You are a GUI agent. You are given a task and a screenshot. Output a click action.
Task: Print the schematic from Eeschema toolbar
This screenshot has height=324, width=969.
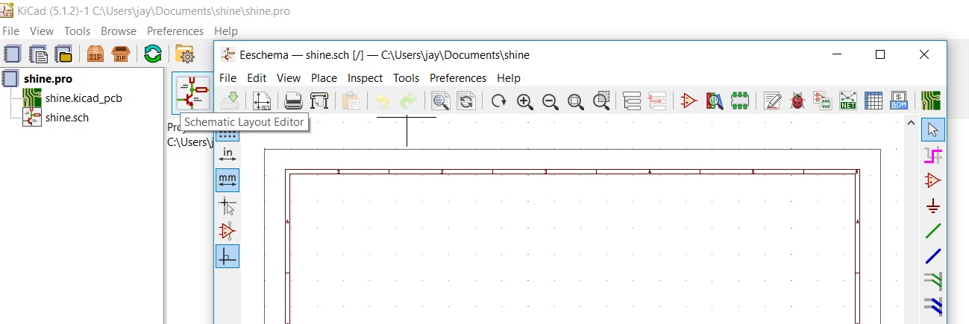(293, 101)
